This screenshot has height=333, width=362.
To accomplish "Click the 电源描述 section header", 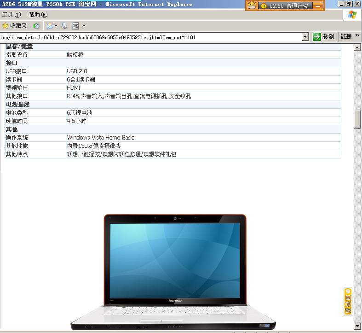I will coord(17,105).
